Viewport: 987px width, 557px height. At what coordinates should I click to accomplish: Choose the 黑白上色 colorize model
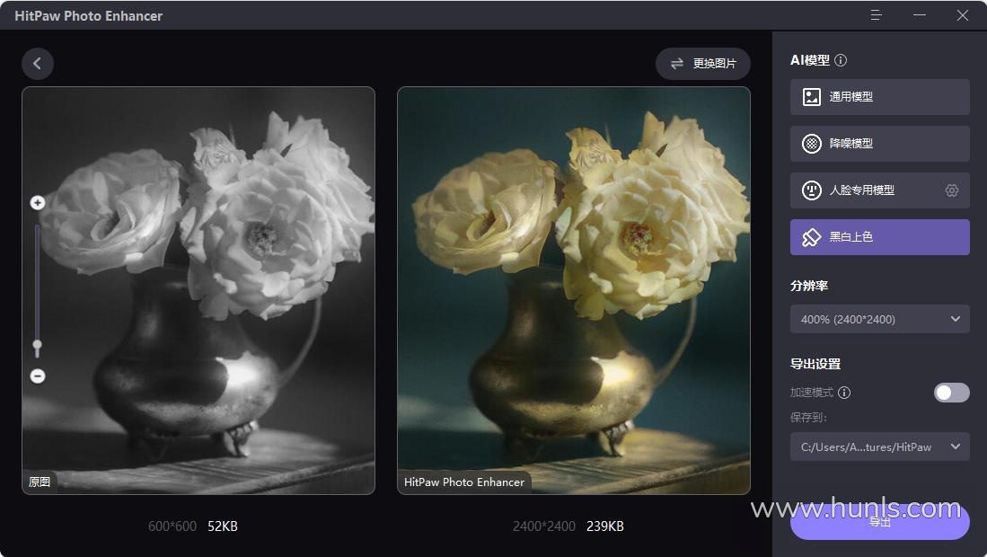point(879,237)
